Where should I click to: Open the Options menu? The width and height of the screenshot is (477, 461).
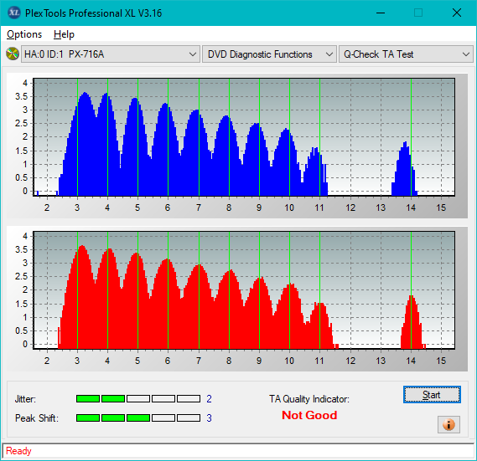tap(24, 34)
